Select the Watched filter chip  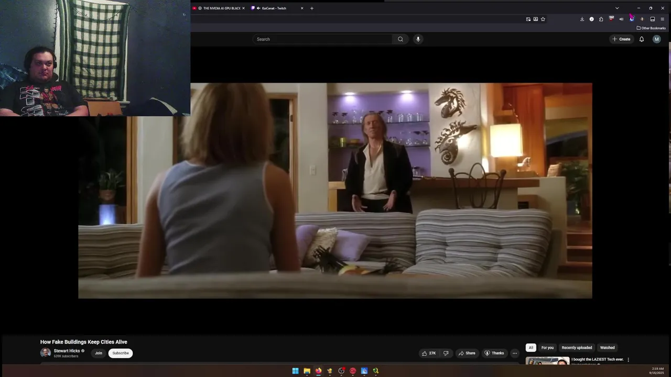point(607,348)
